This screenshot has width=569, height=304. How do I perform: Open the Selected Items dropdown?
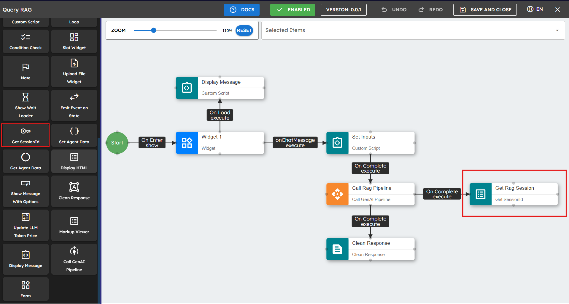click(557, 30)
